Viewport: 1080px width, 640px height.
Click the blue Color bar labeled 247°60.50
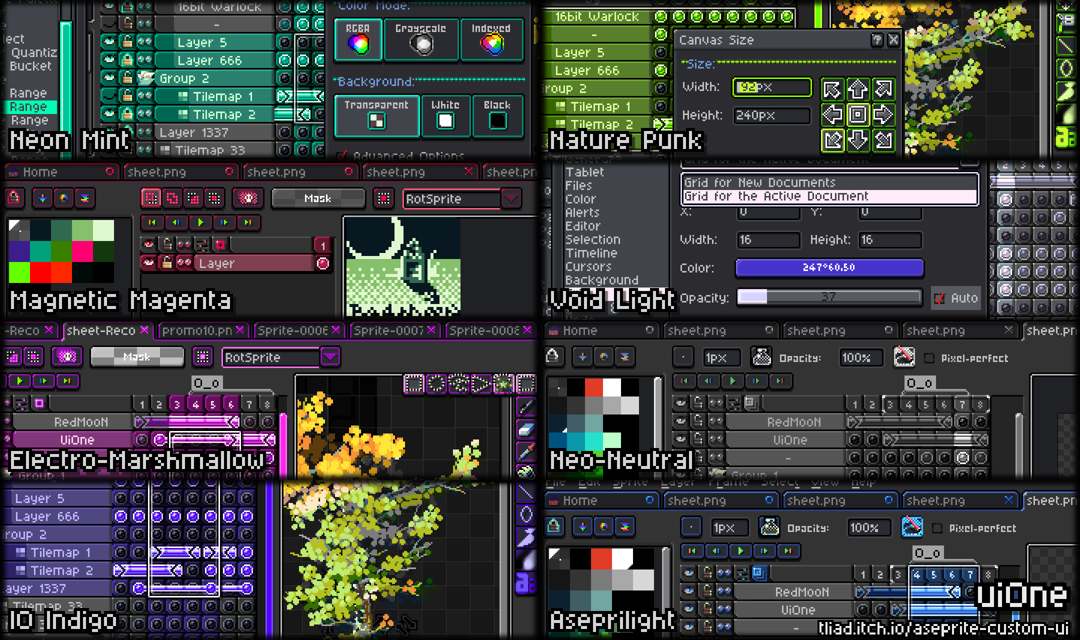[828, 267]
